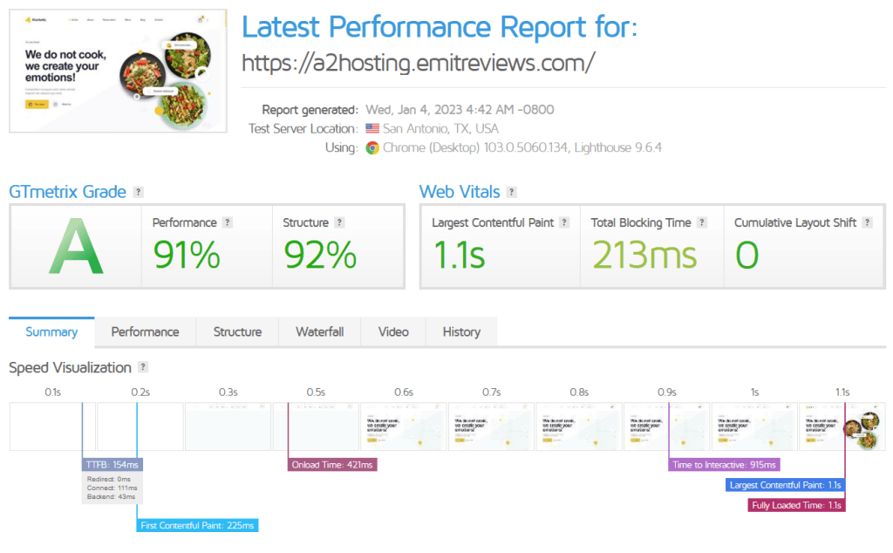Image resolution: width=893 pixels, height=553 pixels.
Task: Click help icon beside Total Blocking Time
Action: point(702,222)
